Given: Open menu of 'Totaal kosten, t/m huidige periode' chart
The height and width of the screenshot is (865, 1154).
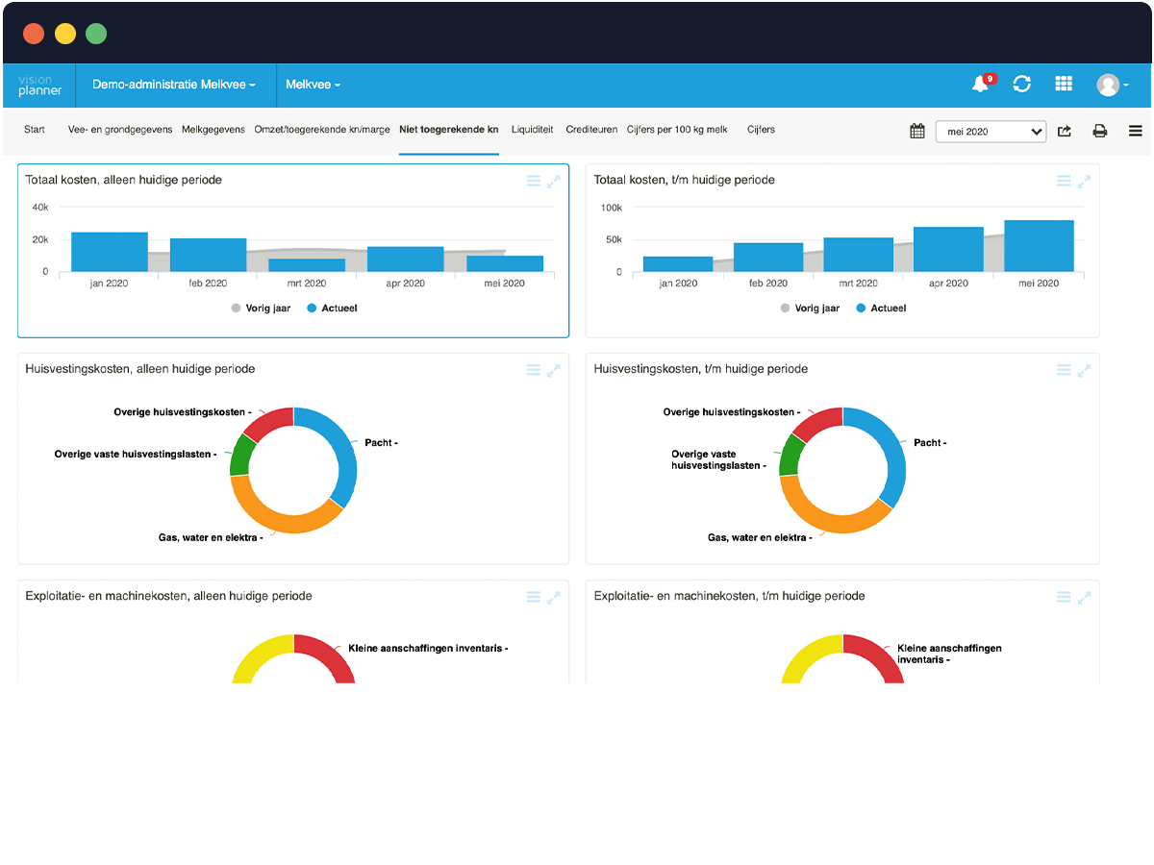Looking at the screenshot, I should [1064, 181].
